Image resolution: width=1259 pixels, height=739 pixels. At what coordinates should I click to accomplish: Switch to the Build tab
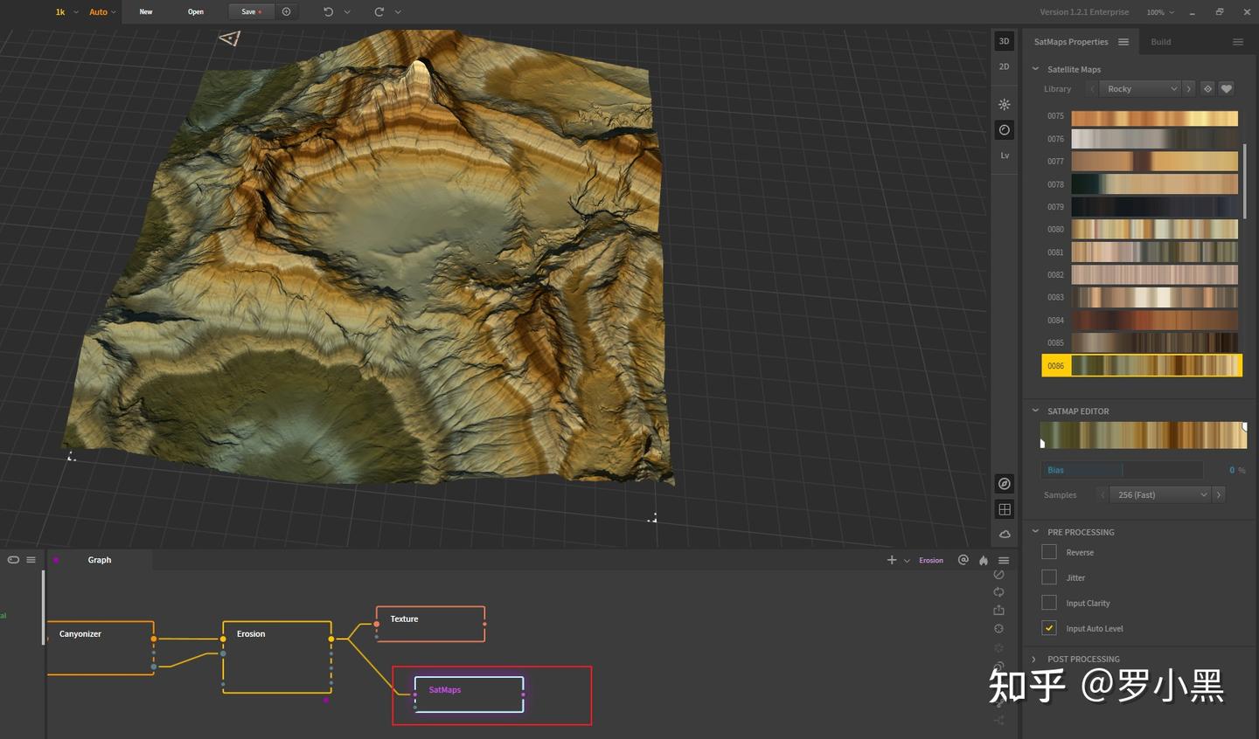coord(1160,42)
